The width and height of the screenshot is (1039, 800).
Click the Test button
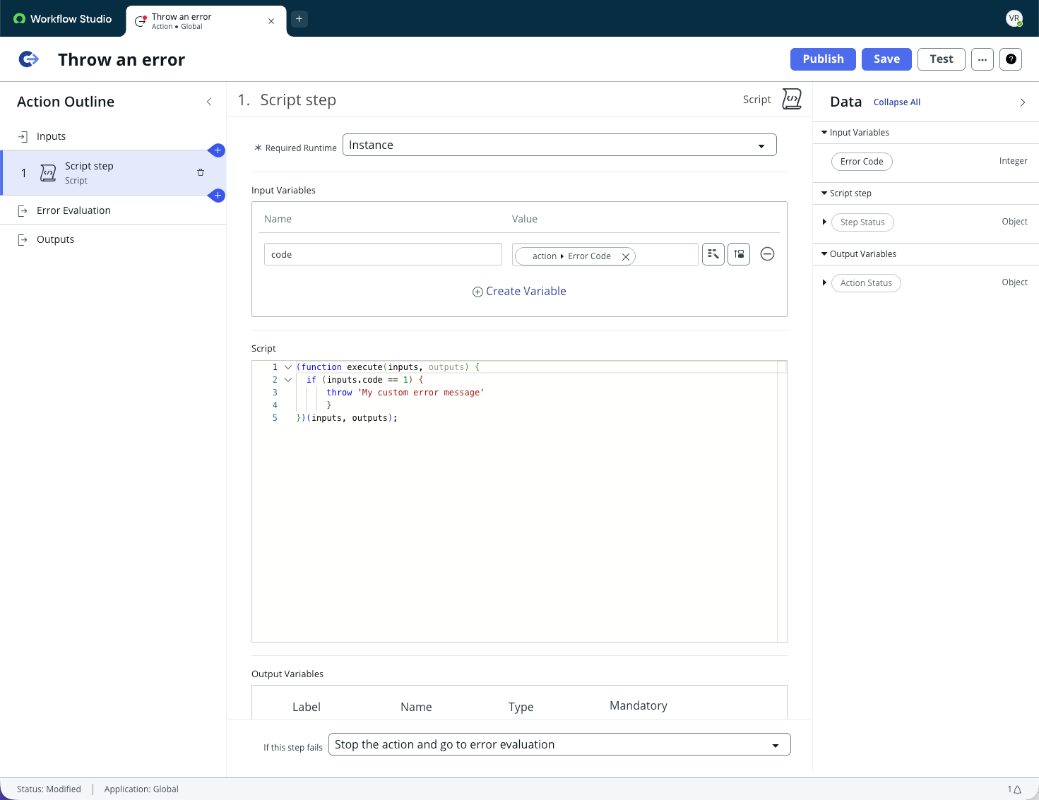(942, 59)
